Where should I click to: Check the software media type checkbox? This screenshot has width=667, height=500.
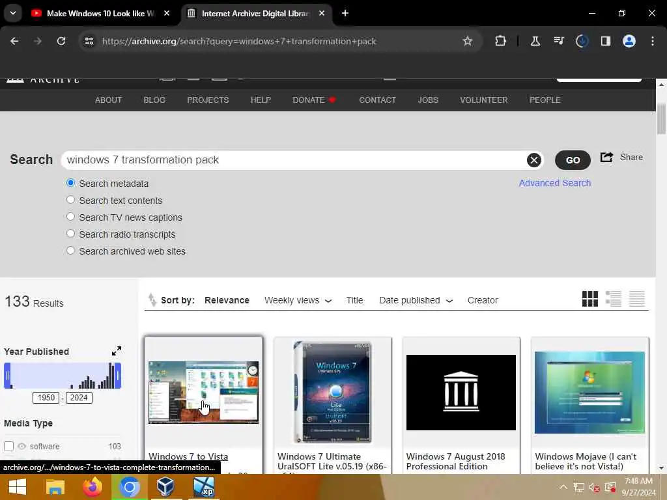coord(8,446)
